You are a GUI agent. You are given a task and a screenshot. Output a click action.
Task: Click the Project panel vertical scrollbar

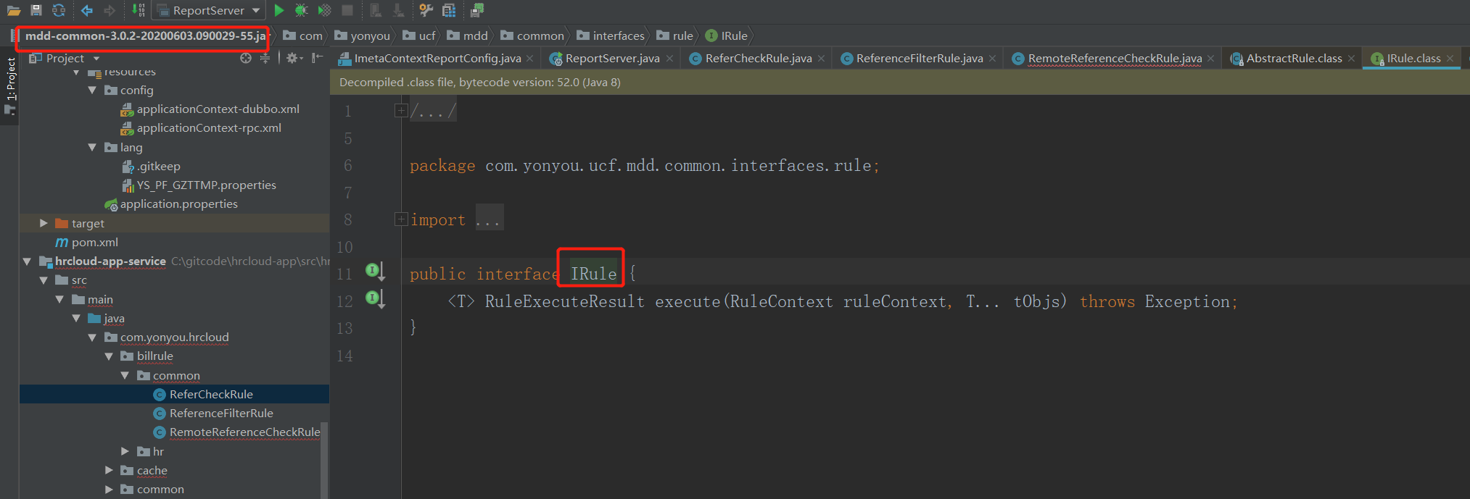click(x=324, y=461)
